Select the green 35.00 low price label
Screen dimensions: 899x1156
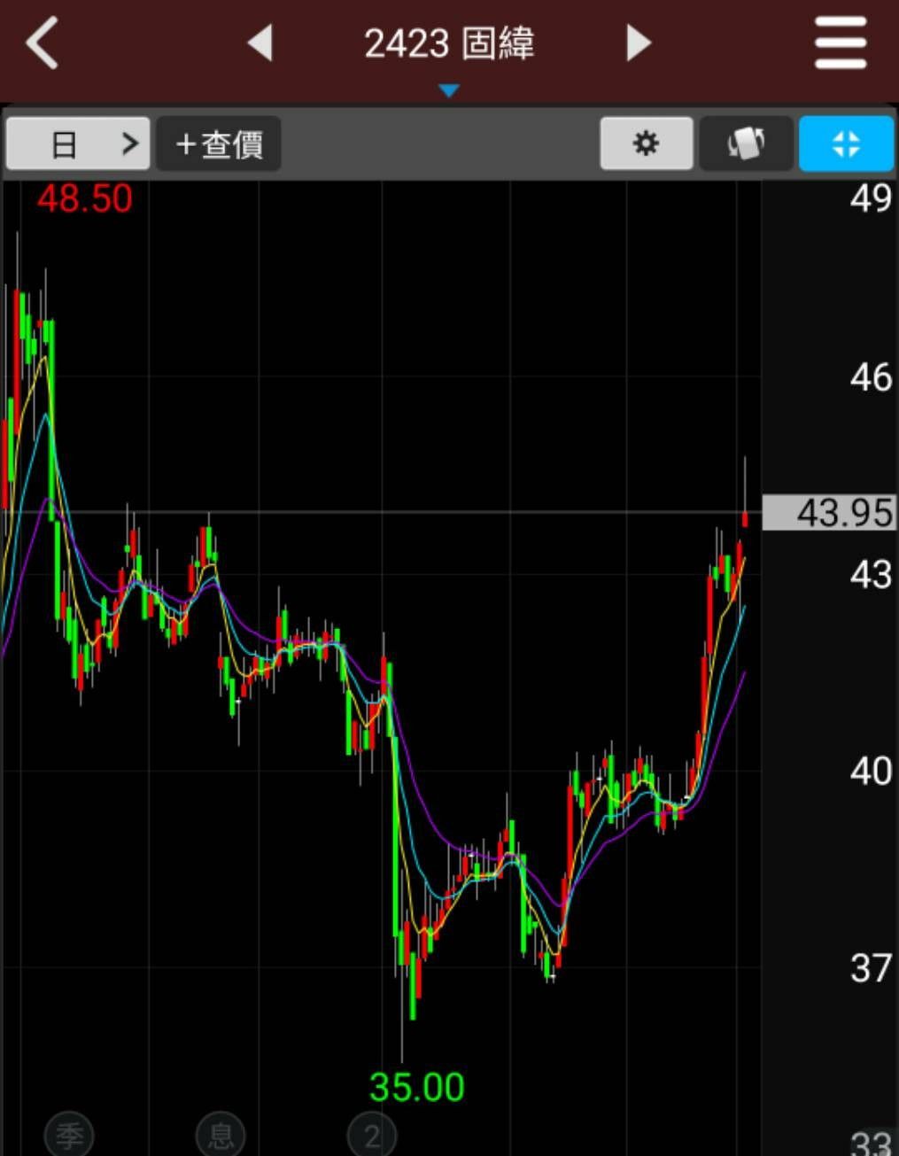pyautogui.click(x=416, y=1088)
